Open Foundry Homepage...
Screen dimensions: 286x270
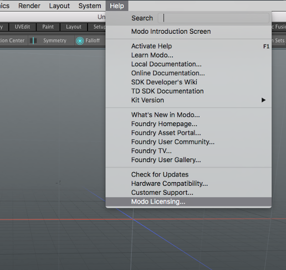point(188,124)
